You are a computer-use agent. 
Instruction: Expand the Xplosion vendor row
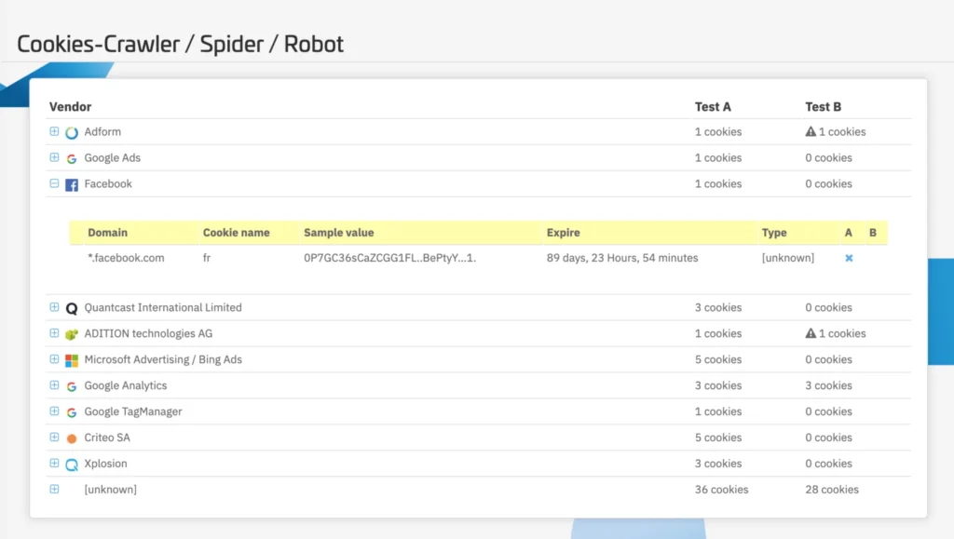[54, 463]
